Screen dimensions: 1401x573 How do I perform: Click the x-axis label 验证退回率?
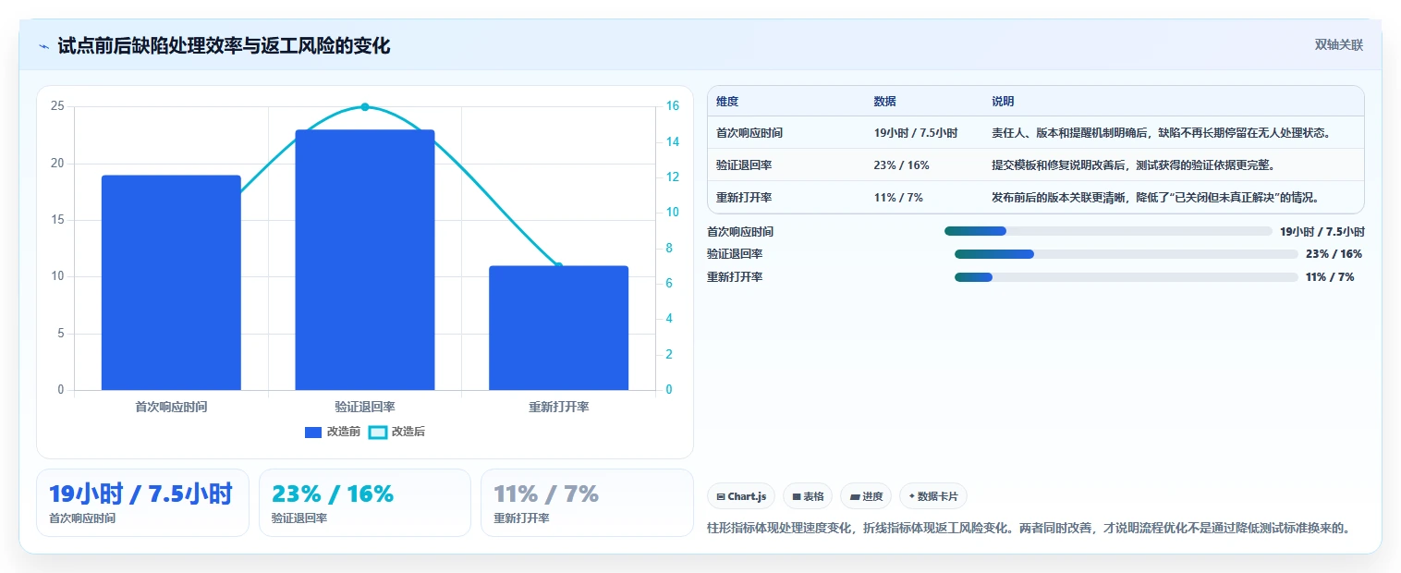click(x=365, y=407)
